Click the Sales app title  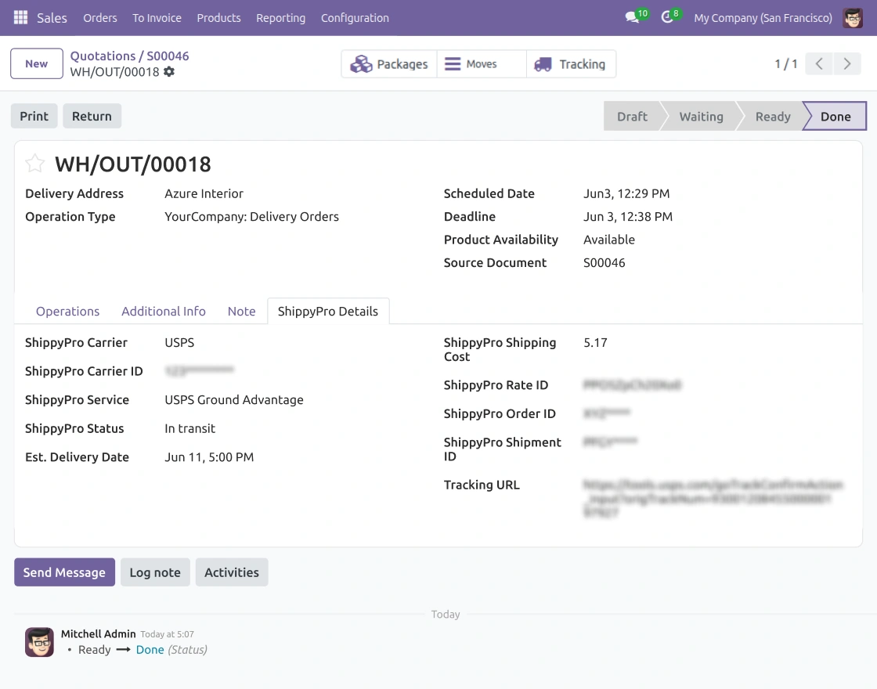coord(52,18)
